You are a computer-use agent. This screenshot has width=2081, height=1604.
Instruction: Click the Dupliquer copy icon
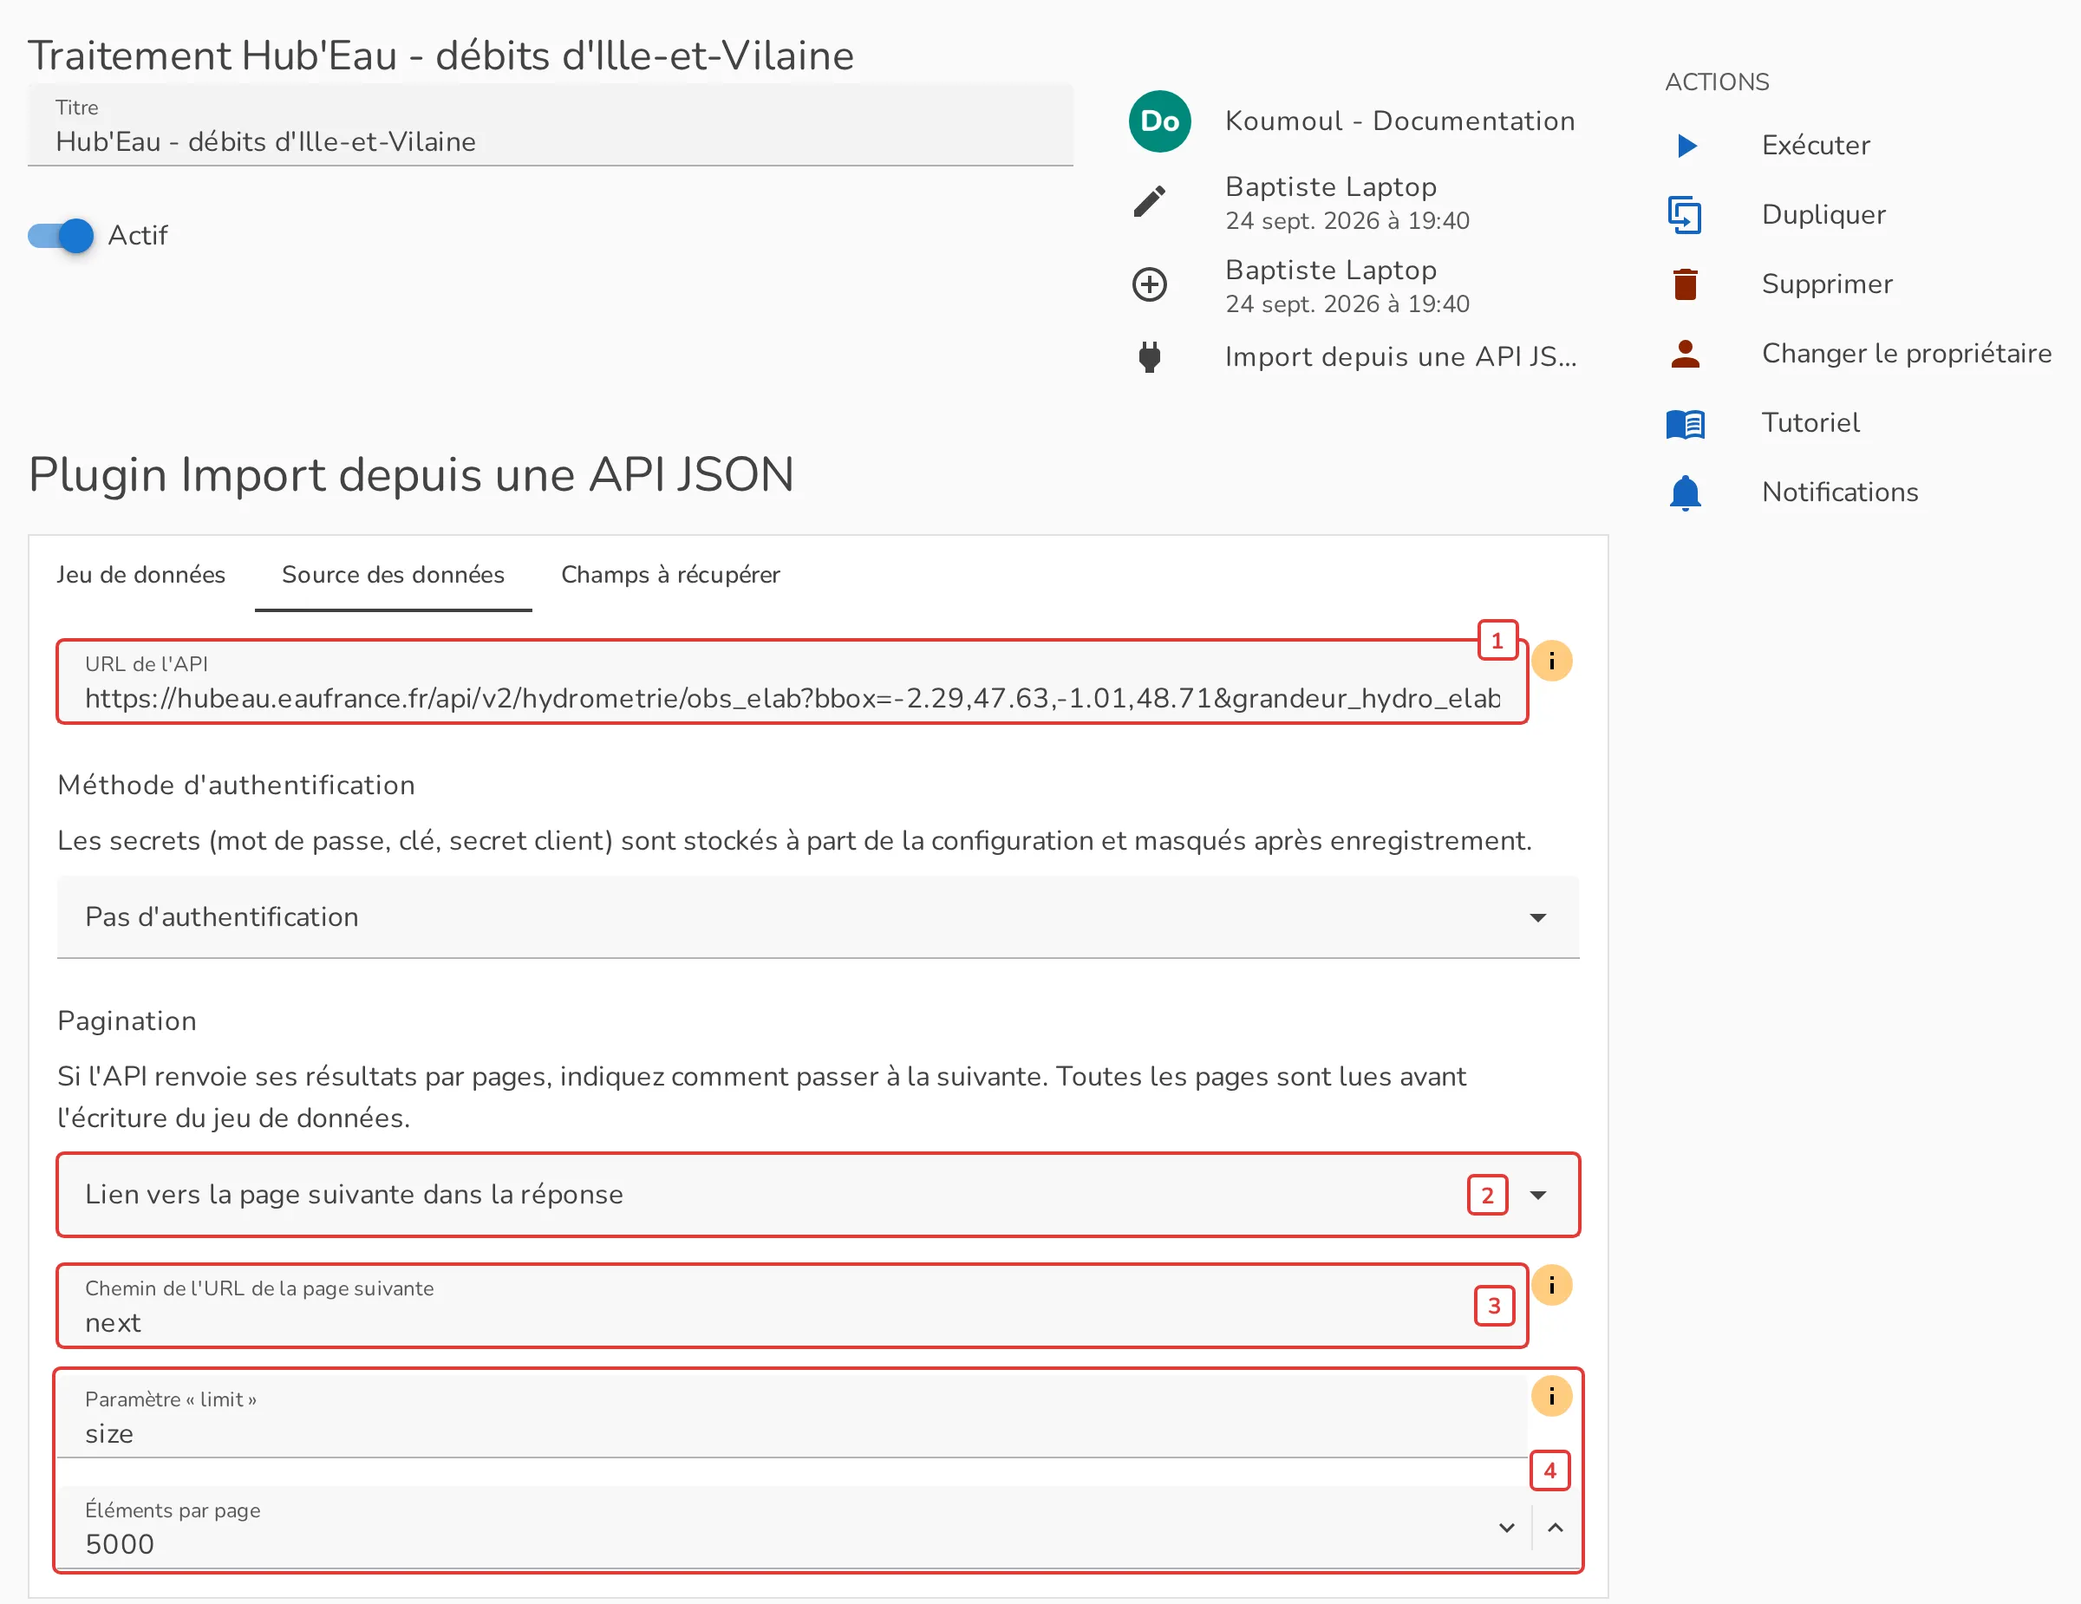(x=1685, y=215)
